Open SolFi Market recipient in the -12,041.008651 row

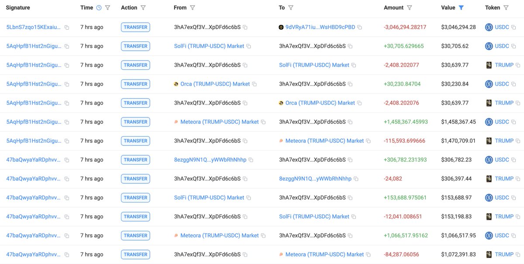(314, 216)
